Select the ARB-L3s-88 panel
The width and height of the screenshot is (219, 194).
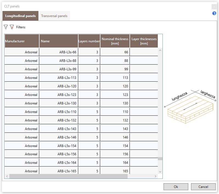(x=68, y=61)
